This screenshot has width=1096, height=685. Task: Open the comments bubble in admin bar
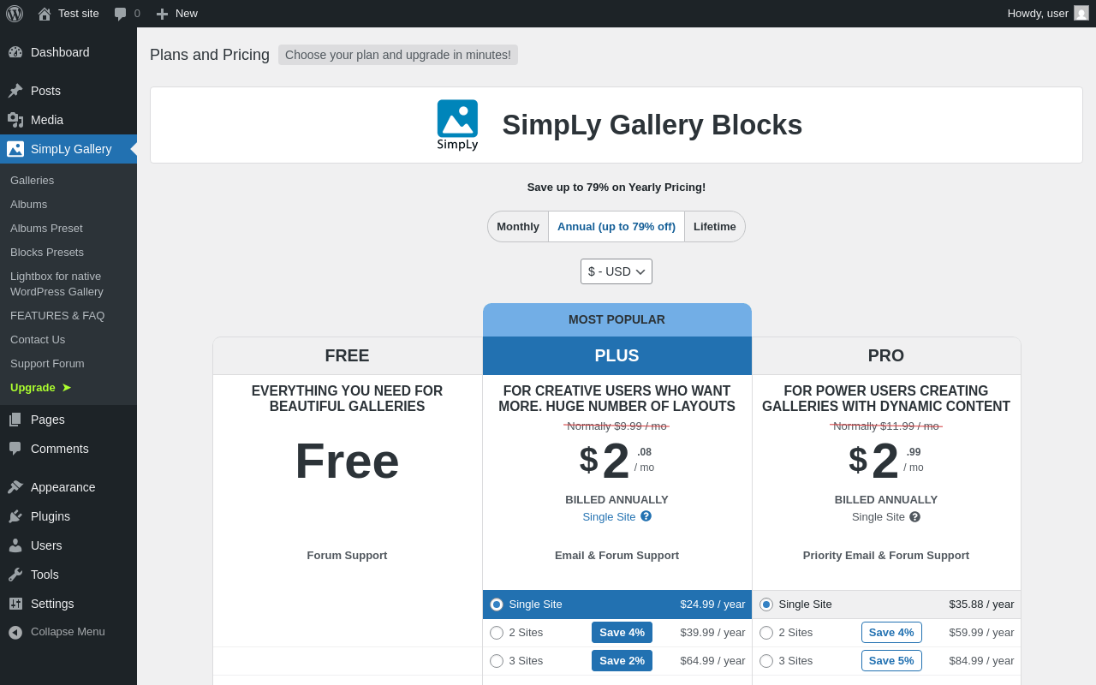121,14
